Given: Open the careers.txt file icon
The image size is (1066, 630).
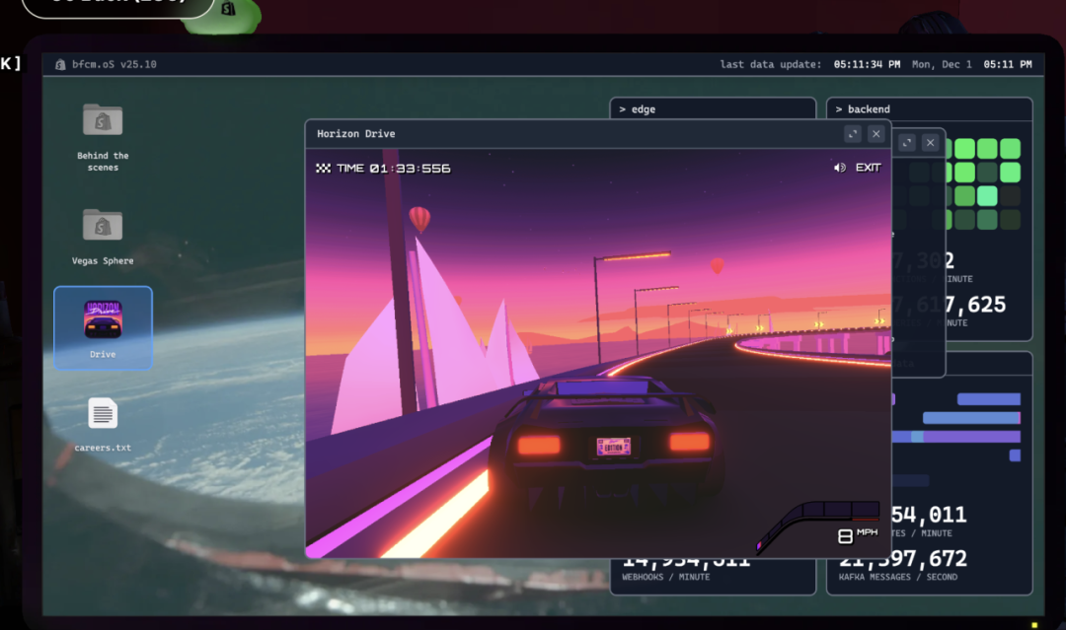Looking at the screenshot, I should coord(103,413).
